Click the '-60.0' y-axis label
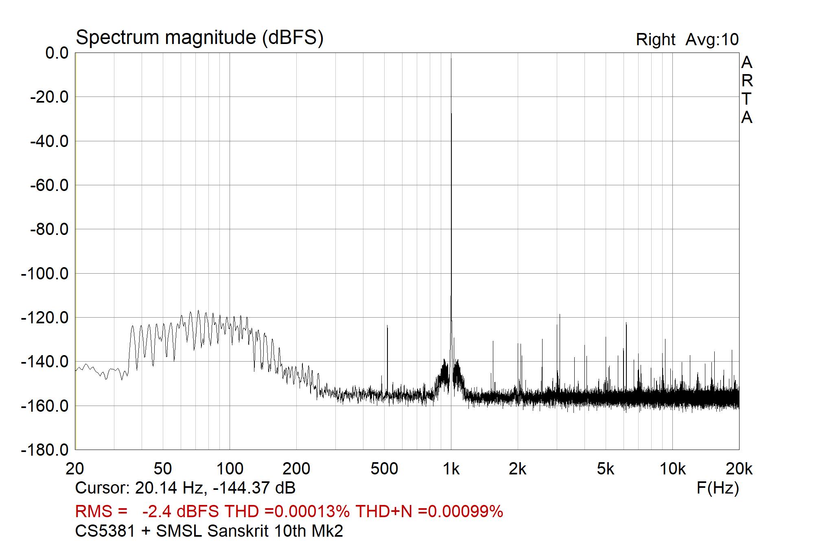This screenshot has width=814, height=542. pos(50,185)
